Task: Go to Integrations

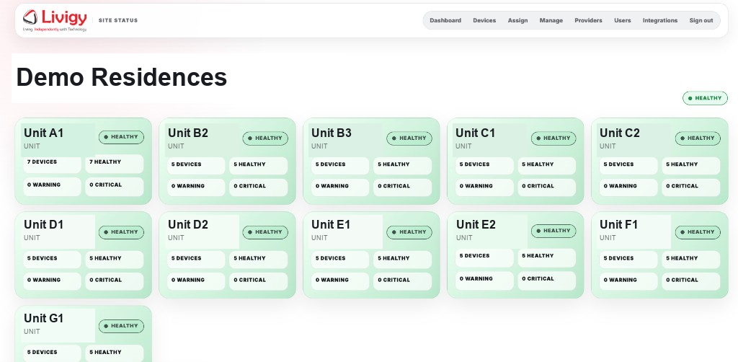Action: tap(660, 20)
